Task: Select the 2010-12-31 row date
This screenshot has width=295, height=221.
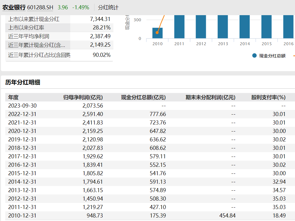Action: tap(22, 215)
